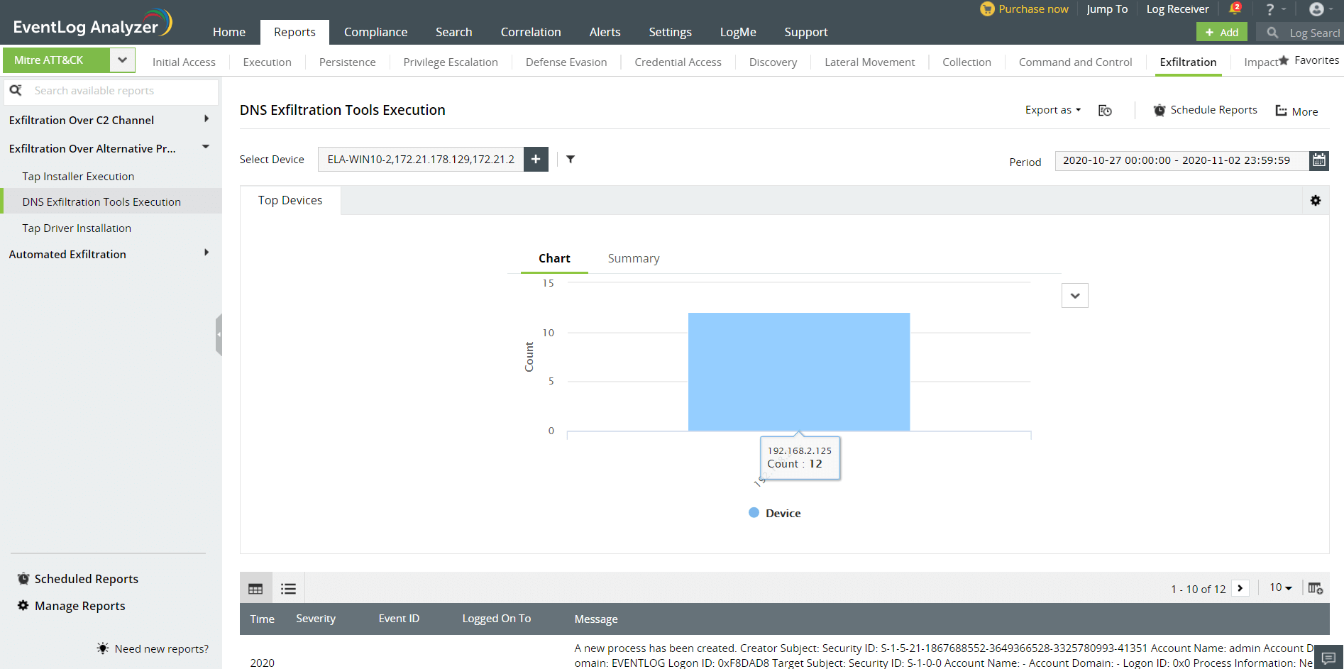Open the help question mark menu
The image size is (1344, 669).
pyautogui.click(x=1270, y=9)
